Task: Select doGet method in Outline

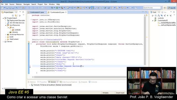Action: tap(167, 23)
